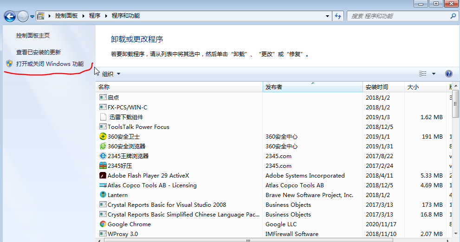Click publisher IMFirewall Software
Screen dimensions: 460x242
tap(292, 234)
